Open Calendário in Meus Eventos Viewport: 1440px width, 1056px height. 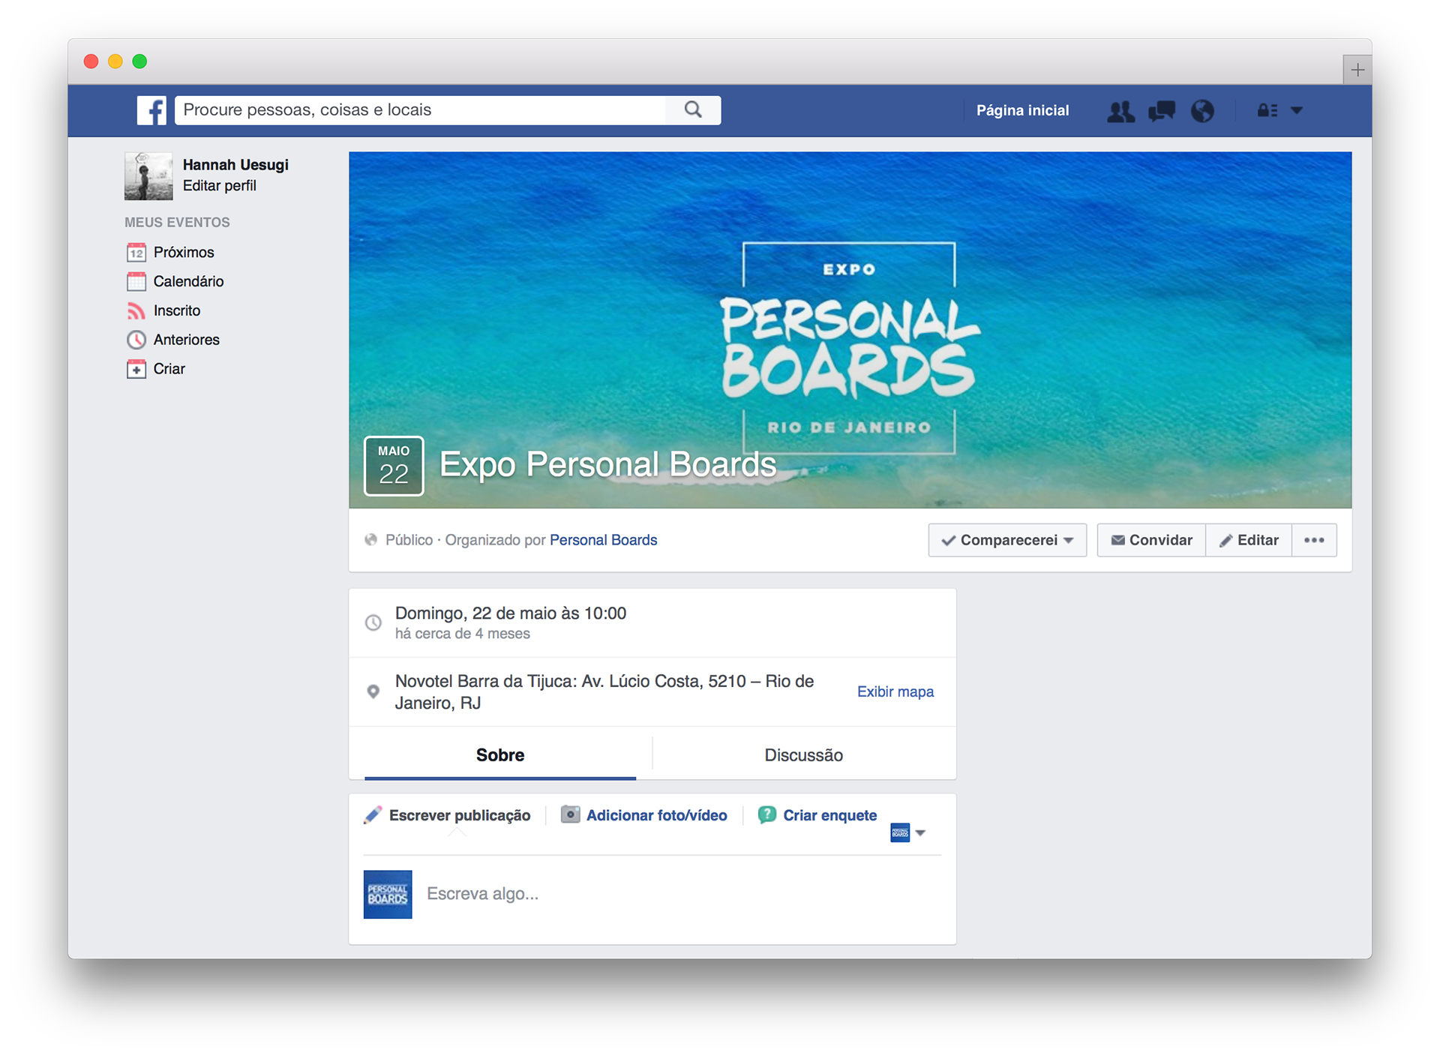point(188,281)
